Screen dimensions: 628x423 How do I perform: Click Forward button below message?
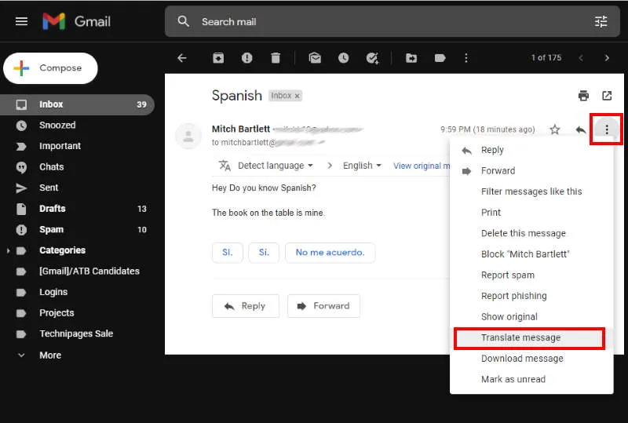[x=323, y=306]
